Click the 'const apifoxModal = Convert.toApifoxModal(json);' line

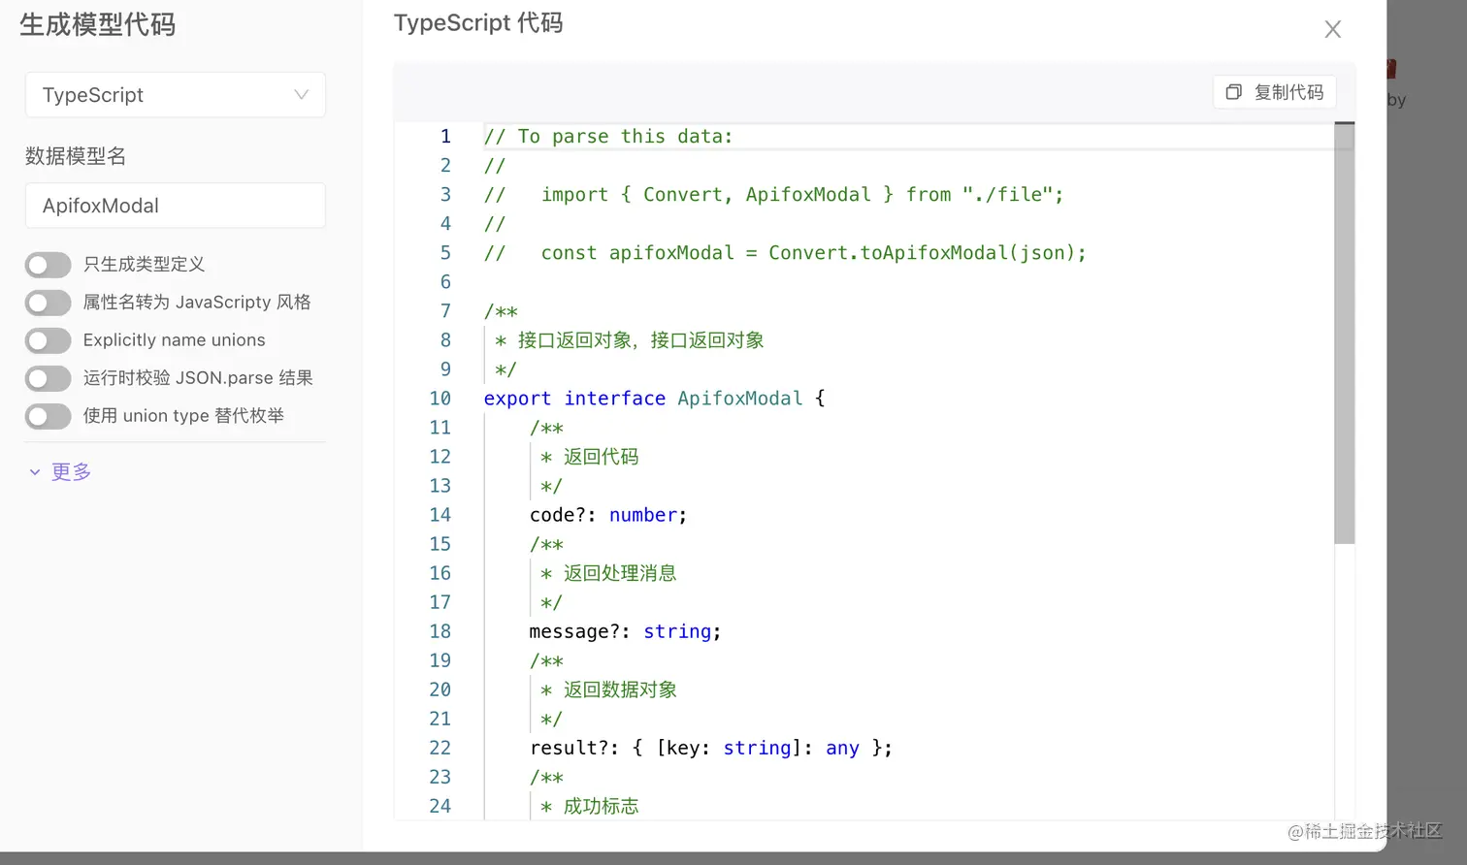coord(785,253)
